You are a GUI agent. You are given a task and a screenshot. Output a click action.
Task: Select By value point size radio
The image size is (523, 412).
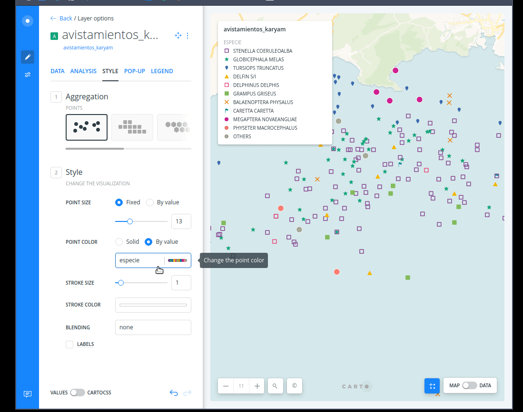[x=150, y=202]
